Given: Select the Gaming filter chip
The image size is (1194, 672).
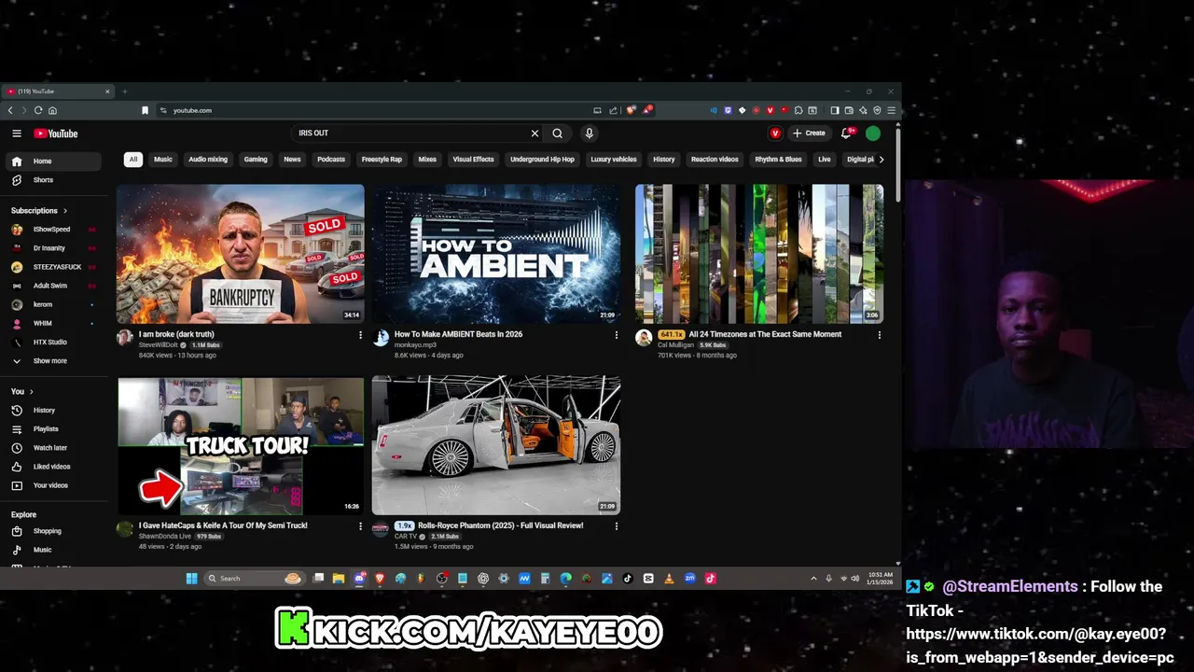Looking at the screenshot, I should point(256,160).
